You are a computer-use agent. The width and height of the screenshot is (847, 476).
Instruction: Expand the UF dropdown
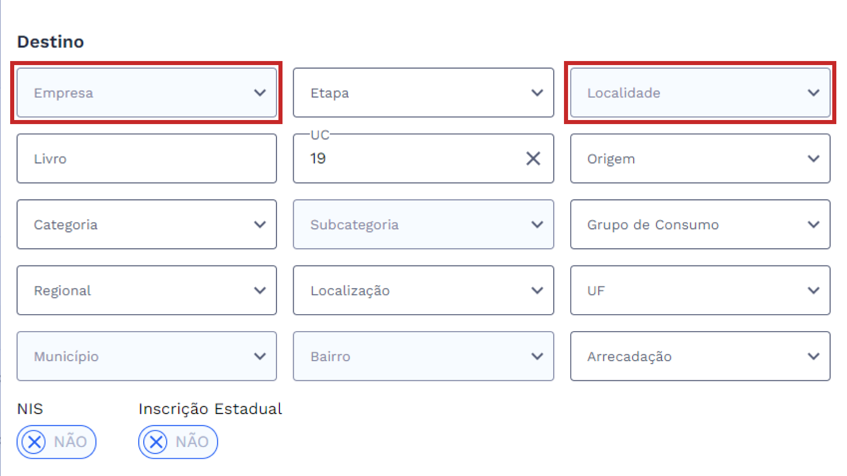coord(700,290)
